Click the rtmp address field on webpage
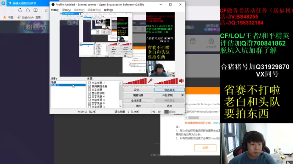 [203, 104]
